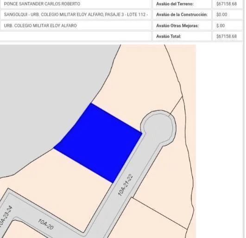Click the street label 10A-23-24
Image resolution: width=246 pixels, height=238 pixels.
click(x=6, y=217)
